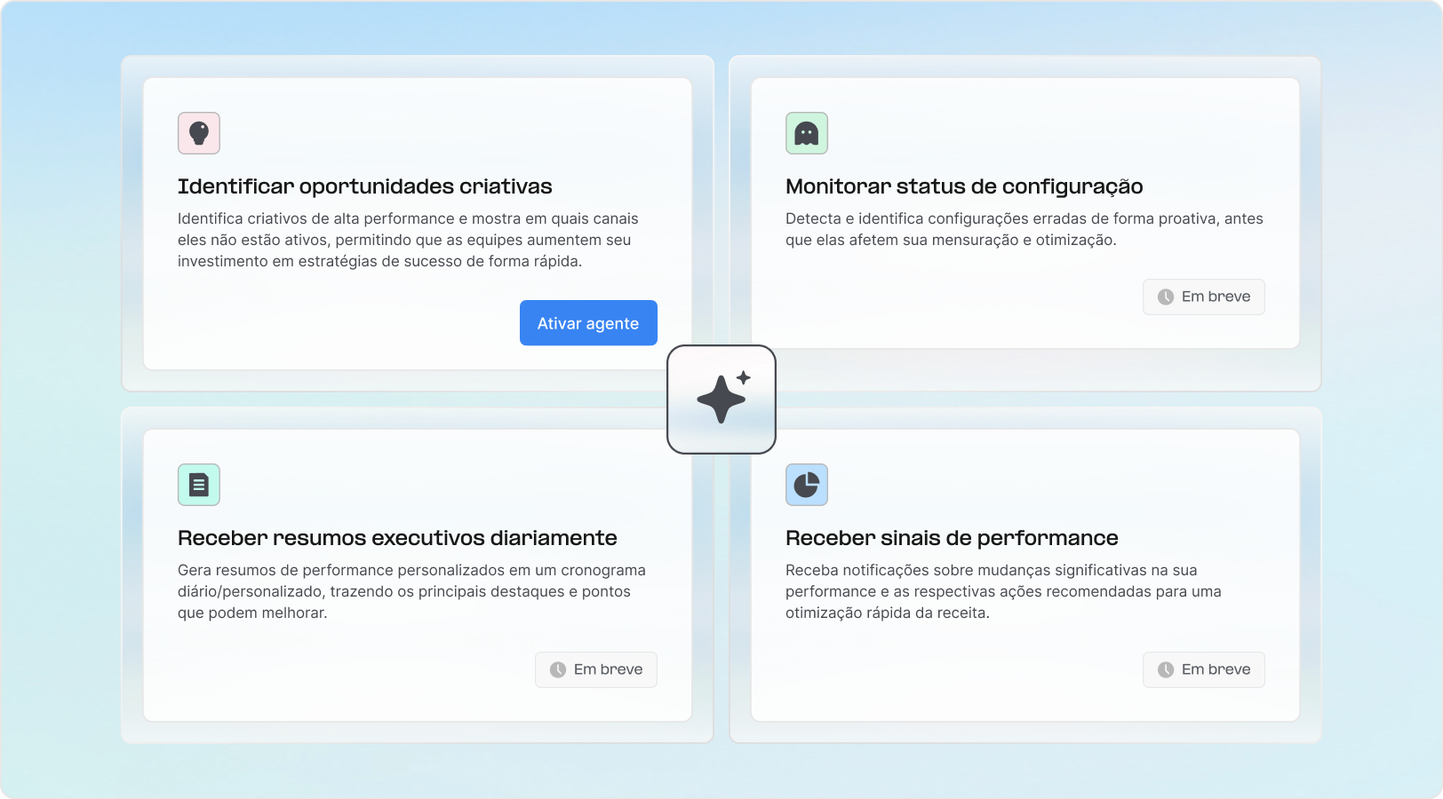Image resolution: width=1443 pixels, height=799 pixels.
Task: Select the Monitorar status de configuração heading
Action: [x=964, y=186]
